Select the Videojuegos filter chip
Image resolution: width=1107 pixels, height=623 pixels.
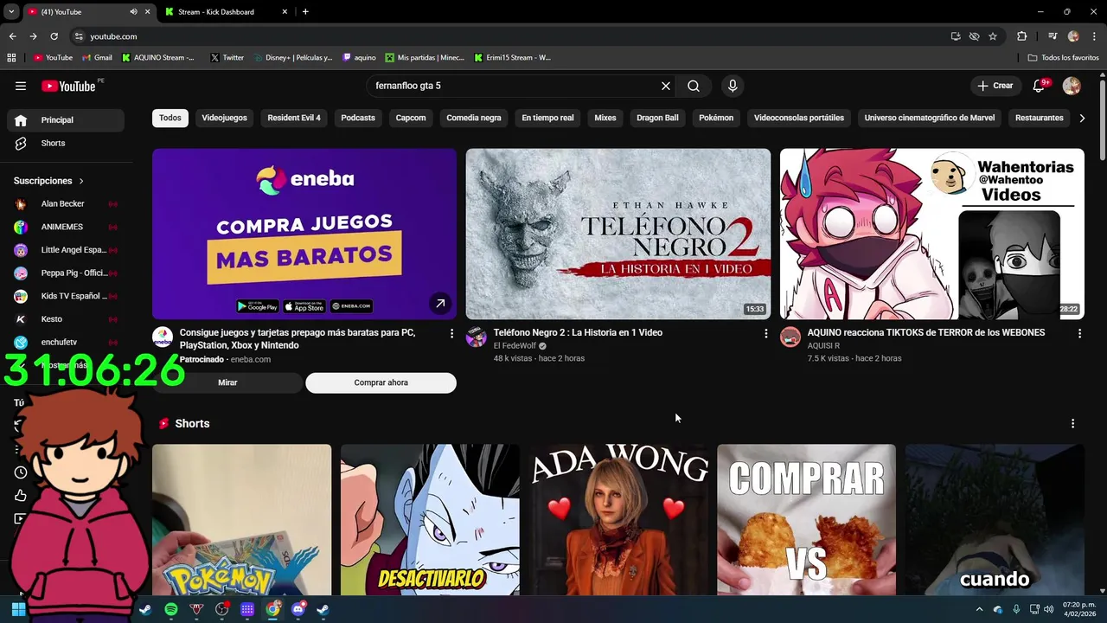click(224, 118)
